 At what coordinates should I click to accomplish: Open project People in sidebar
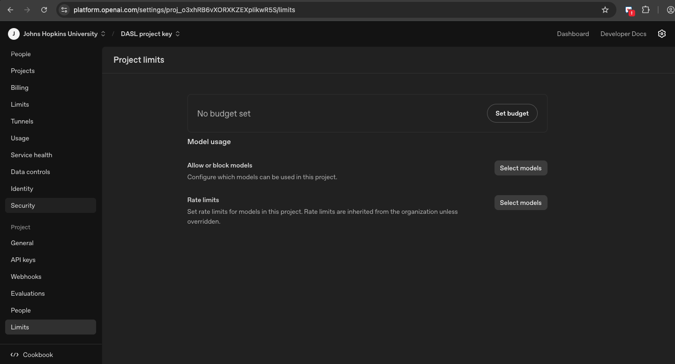click(51, 310)
